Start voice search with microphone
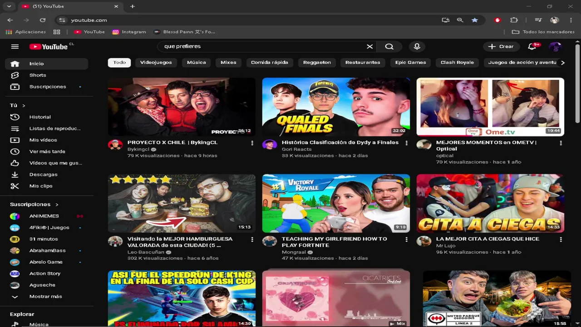Viewport: 581px width, 327px height. pyautogui.click(x=417, y=46)
